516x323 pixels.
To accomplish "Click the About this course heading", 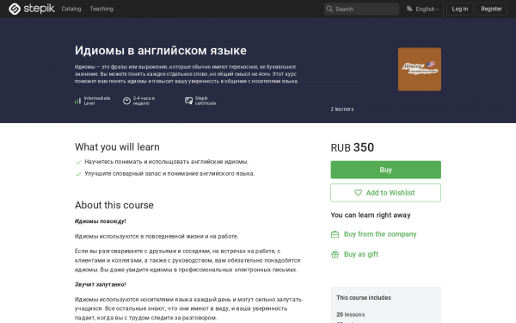I will [x=114, y=205].
